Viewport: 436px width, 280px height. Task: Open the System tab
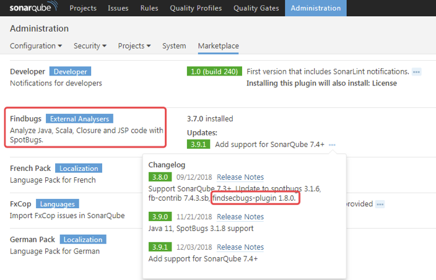pos(174,46)
